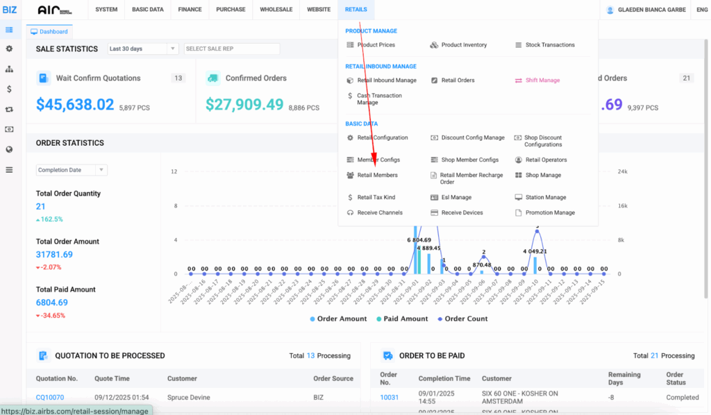Click the dollar sign icon in left sidebar

[9, 90]
